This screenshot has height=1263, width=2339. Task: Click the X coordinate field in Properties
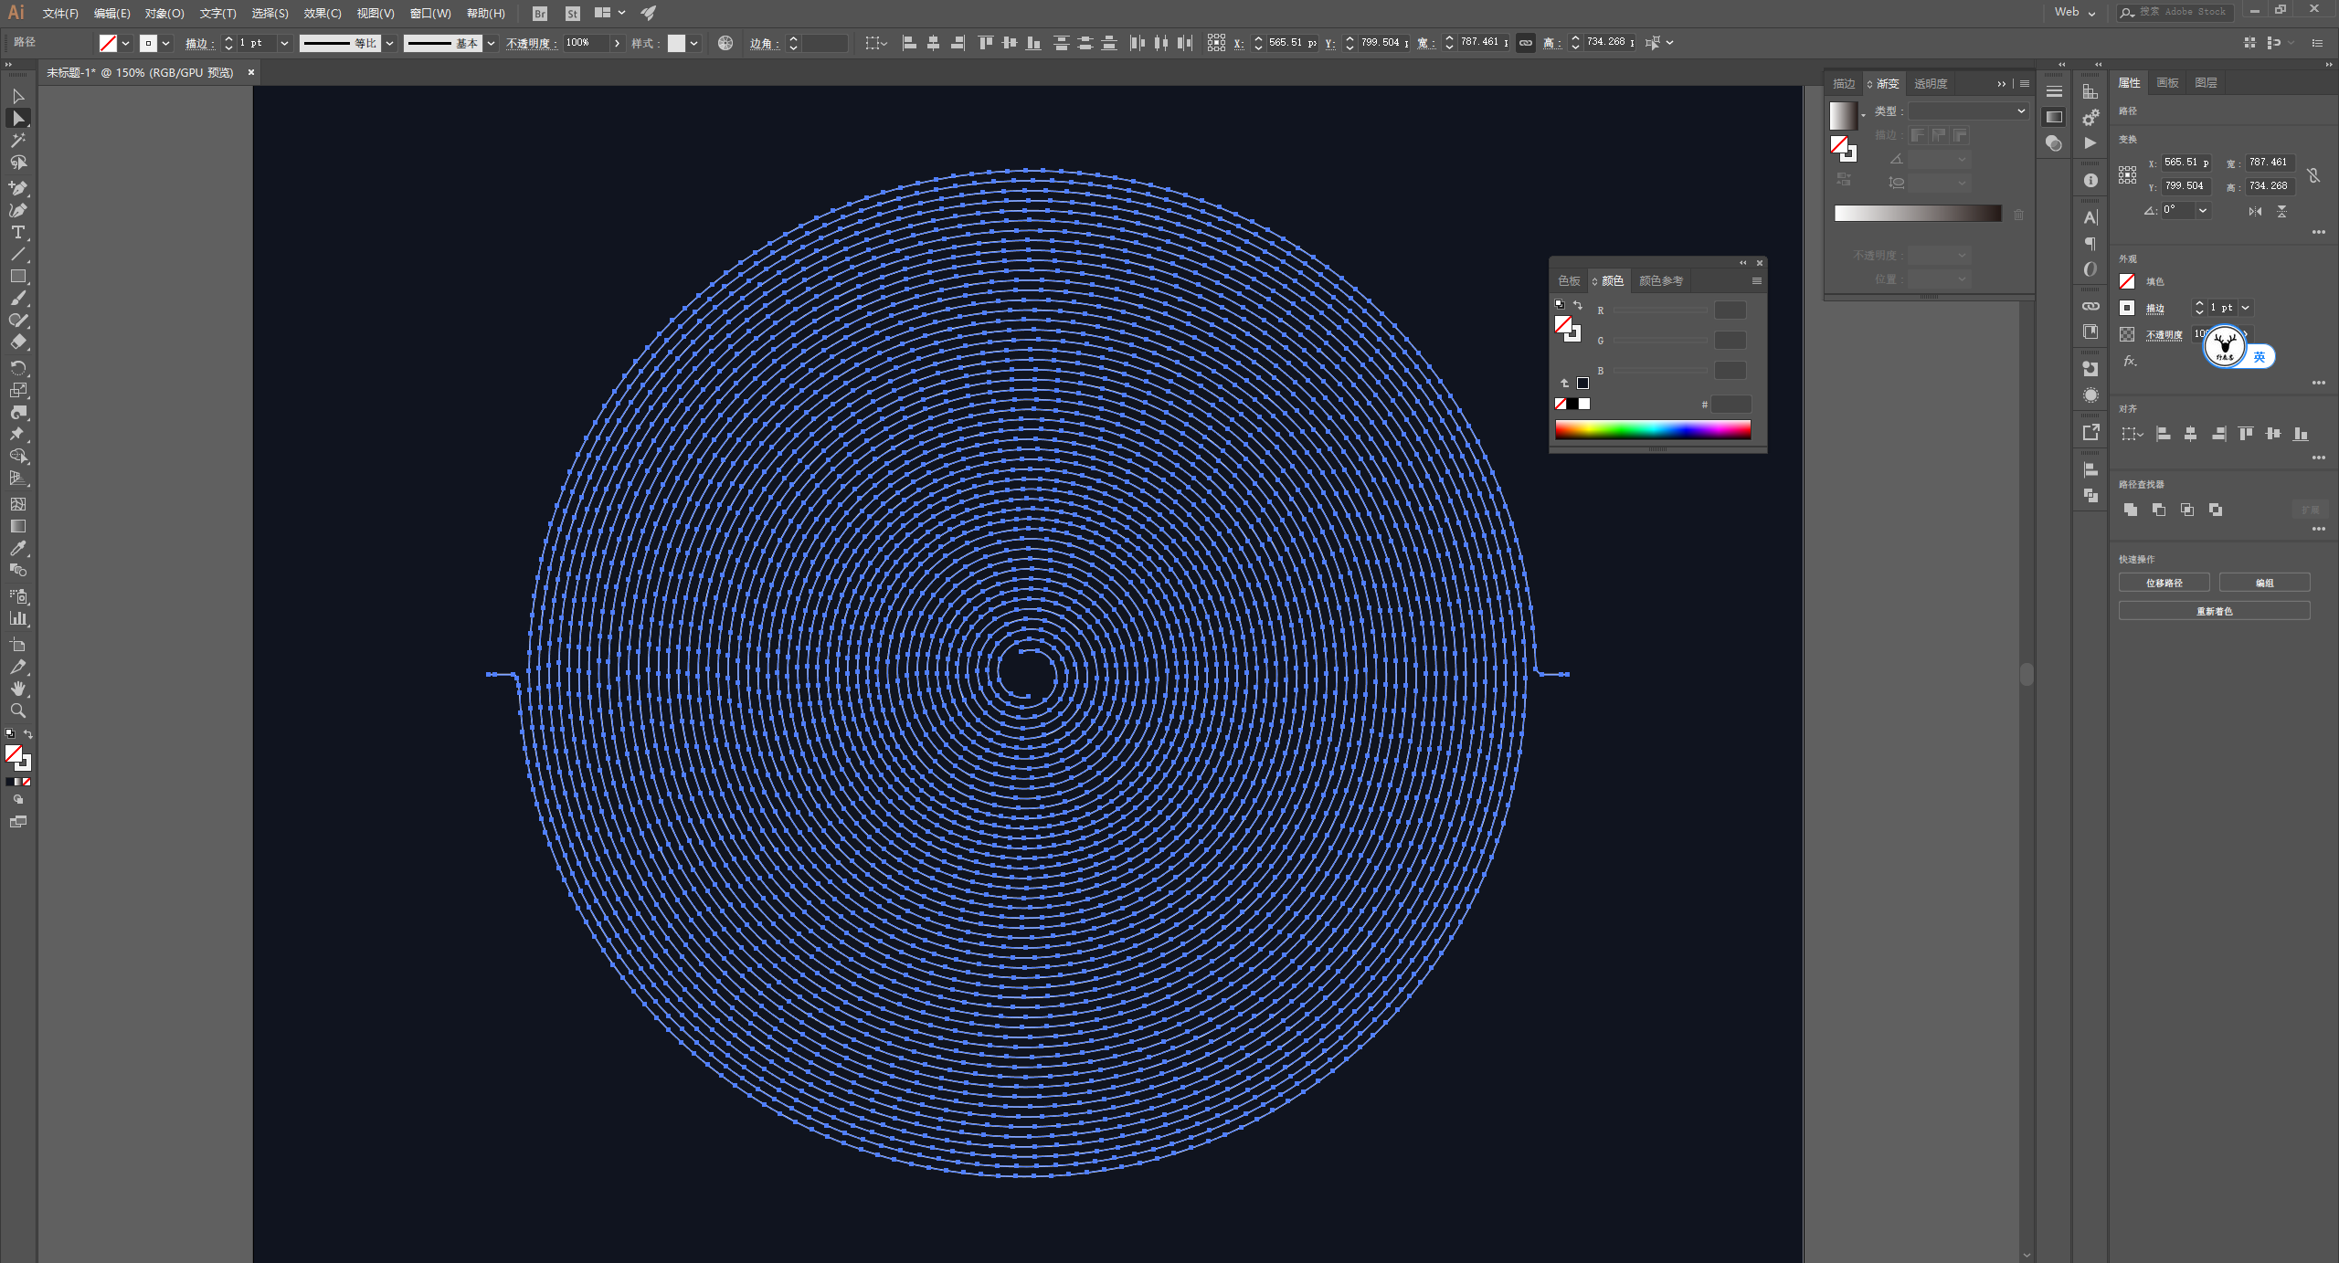point(2185,163)
